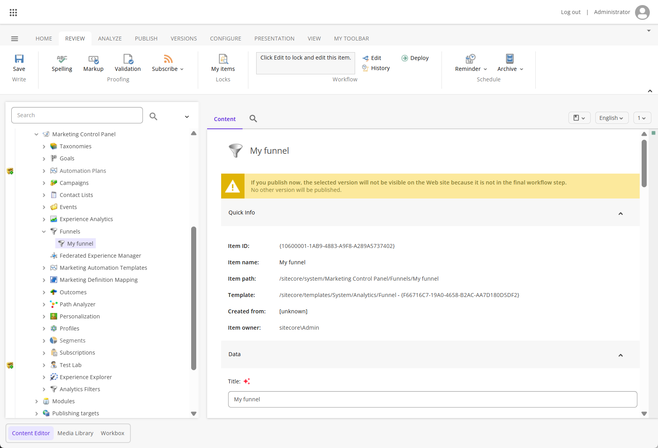Open the MY TOOLBAR ribbon tab
Viewport: 658px width, 448px height.
(x=352, y=39)
